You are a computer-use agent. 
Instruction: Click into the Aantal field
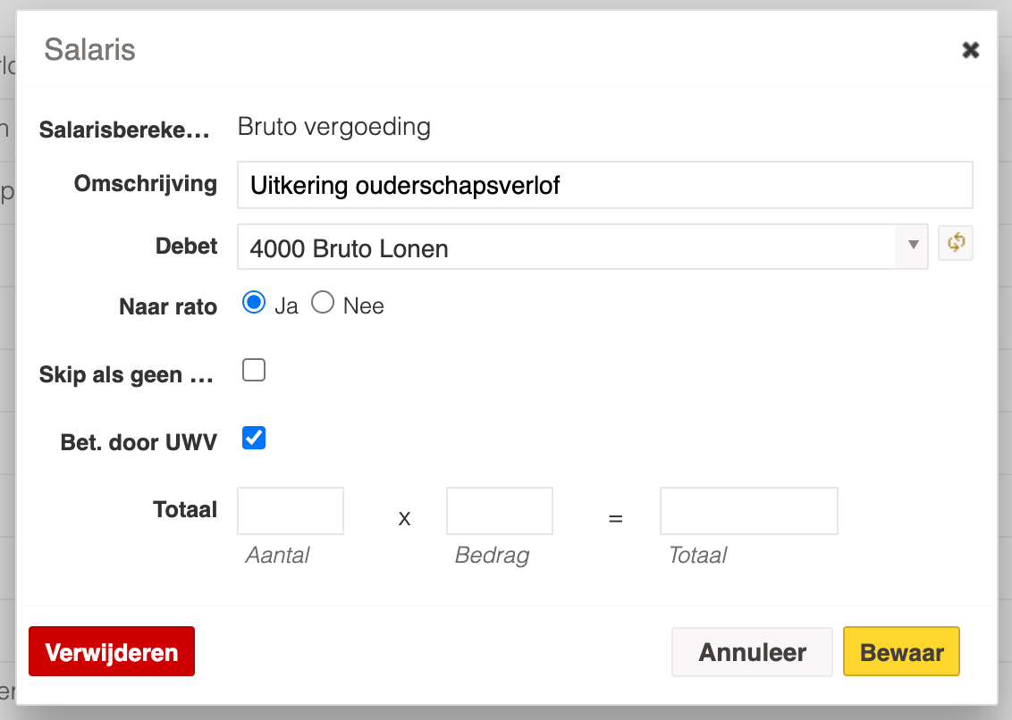point(291,511)
